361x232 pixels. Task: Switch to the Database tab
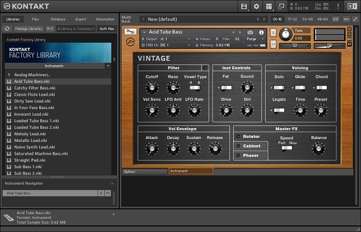pyautogui.click(x=58, y=20)
